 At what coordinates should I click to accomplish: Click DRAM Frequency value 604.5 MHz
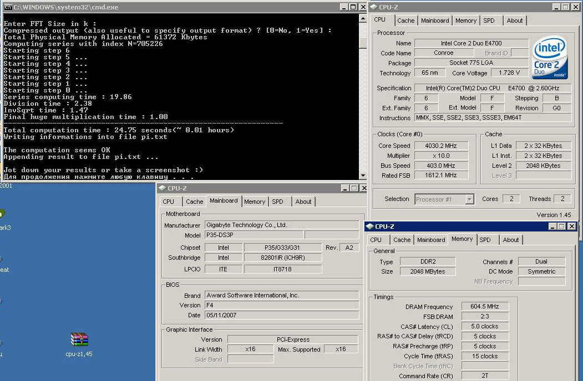485,306
